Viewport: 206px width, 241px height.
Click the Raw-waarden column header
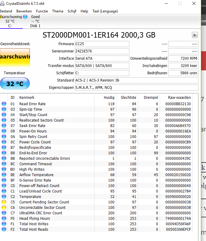pyautogui.click(x=176, y=97)
